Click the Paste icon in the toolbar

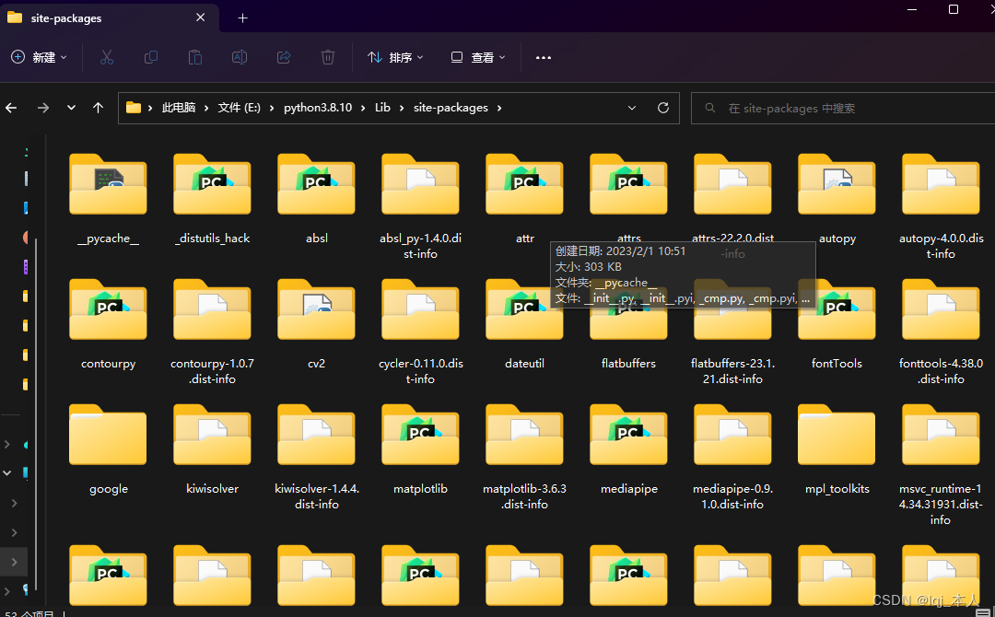click(x=194, y=57)
